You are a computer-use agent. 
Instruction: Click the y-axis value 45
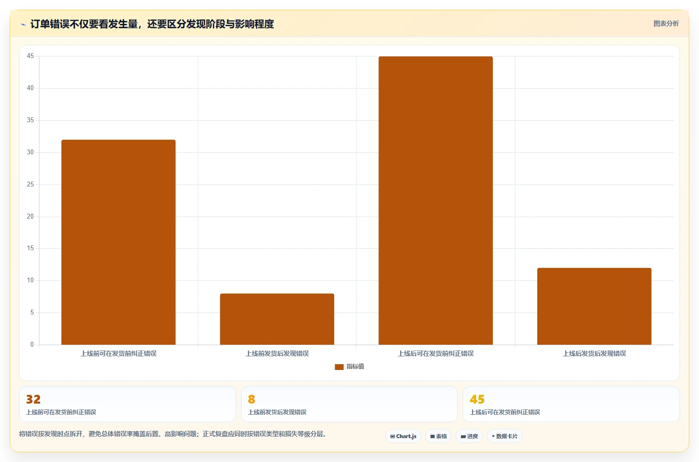click(30, 56)
